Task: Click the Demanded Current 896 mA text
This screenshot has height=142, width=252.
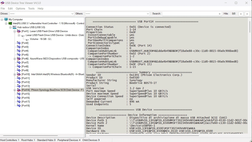Action: pyautogui.click(x=113, y=102)
